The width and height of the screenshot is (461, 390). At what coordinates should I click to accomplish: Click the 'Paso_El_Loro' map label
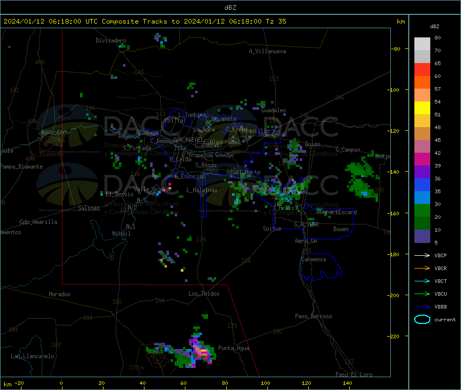point(354,375)
